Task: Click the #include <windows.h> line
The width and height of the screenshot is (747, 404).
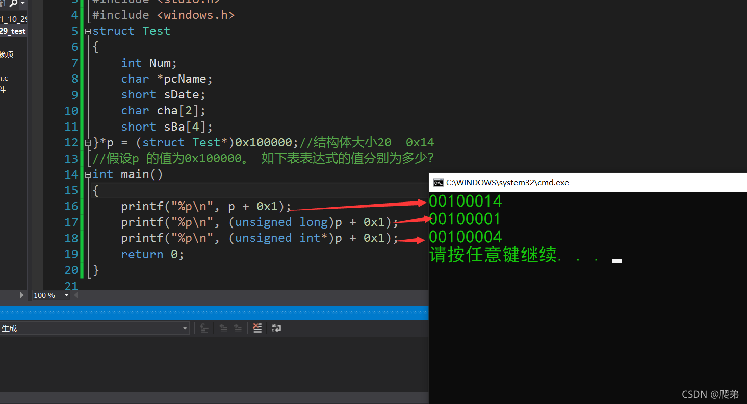Action: coord(164,15)
